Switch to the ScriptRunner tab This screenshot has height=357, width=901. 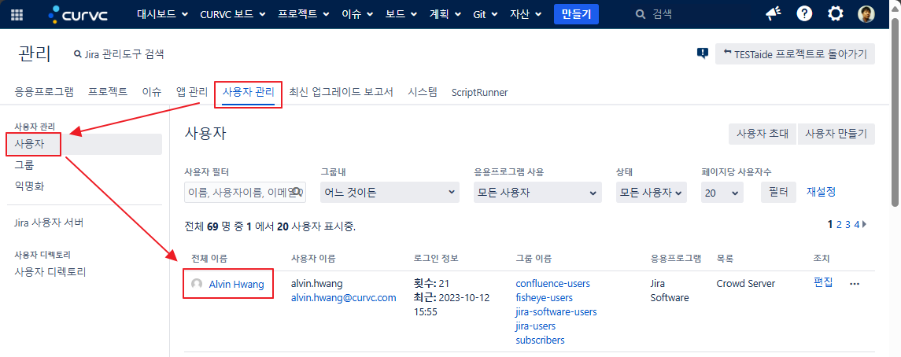click(480, 92)
